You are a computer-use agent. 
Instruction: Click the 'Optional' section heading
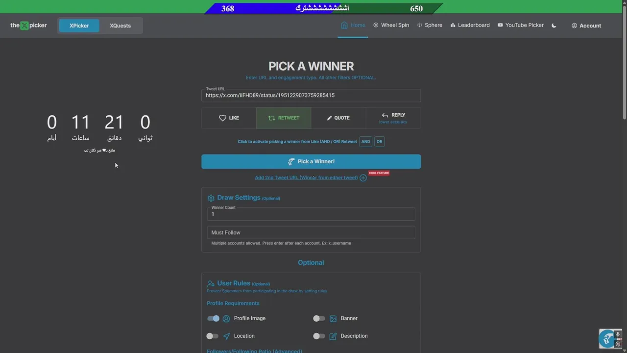click(x=311, y=262)
